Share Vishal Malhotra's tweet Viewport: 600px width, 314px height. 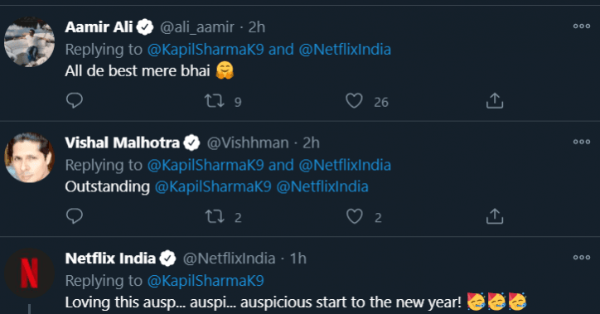coord(495,216)
